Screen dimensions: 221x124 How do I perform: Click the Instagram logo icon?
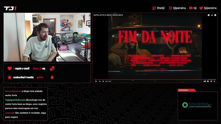coord(170,8)
